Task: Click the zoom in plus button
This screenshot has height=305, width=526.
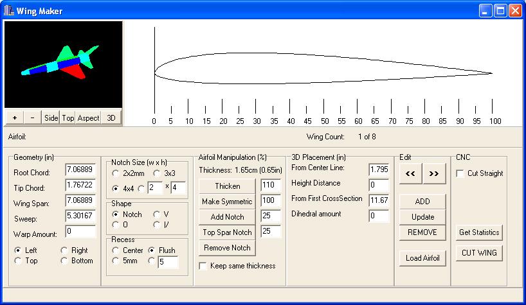Action: coord(15,118)
